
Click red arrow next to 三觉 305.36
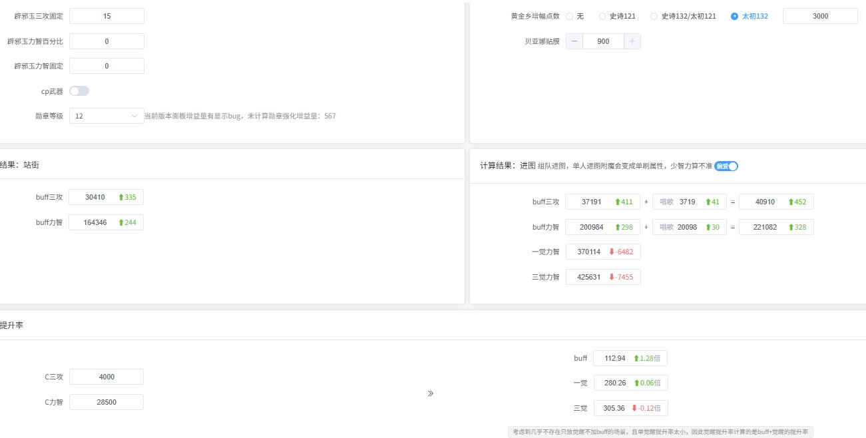pyautogui.click(x=634, y=408)
